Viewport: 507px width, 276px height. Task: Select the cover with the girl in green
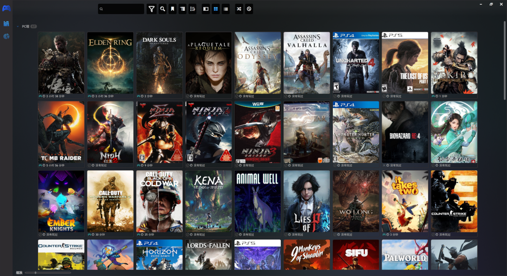[x=454, y=132]
